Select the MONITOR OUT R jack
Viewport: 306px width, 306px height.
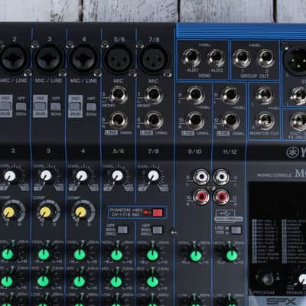[x=265, y=121]
